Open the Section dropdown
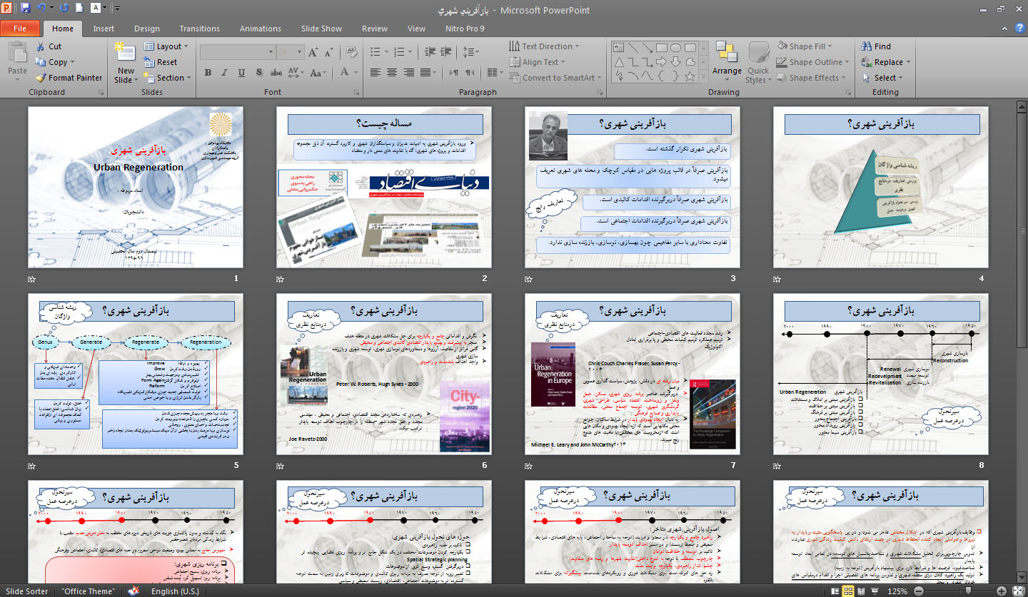The image size is (1028, 597). [168, 78]
